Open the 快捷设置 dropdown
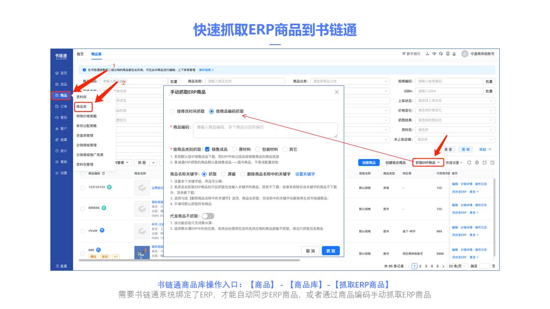 coord(454,163)
